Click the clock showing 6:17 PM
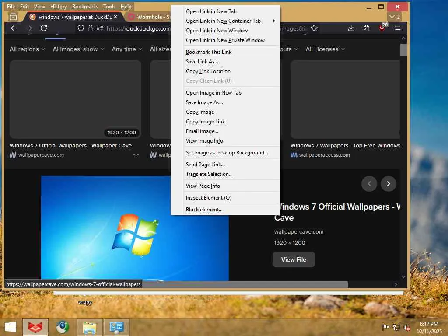The width and height of the screenshot is (448, 336). tap(429, 324)
